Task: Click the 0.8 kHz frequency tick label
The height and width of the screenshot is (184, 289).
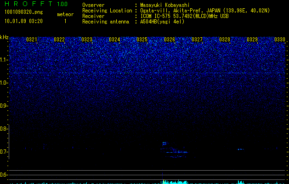Action: pyautogui.click(x=4, y=129)
